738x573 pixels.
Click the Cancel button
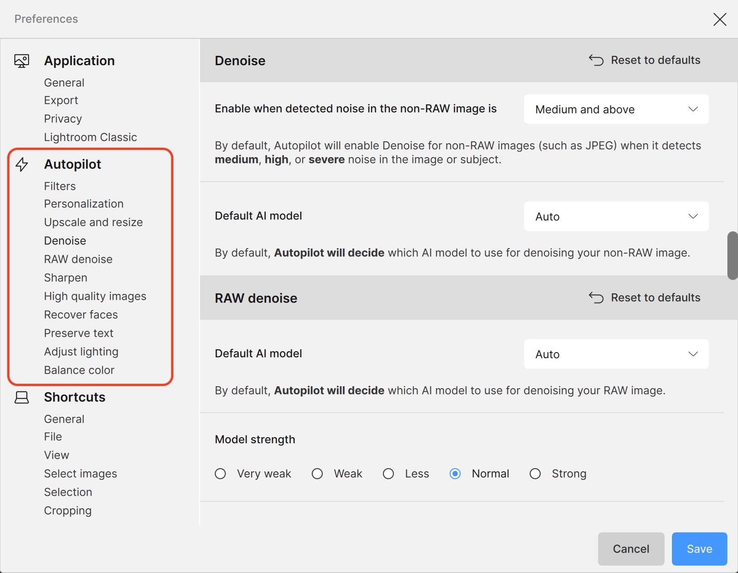pos(631,549)
